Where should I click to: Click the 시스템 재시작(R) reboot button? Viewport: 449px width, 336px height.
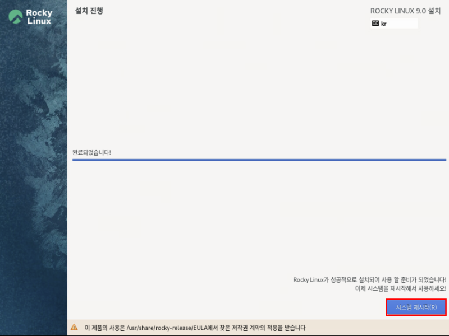(416, 307)
